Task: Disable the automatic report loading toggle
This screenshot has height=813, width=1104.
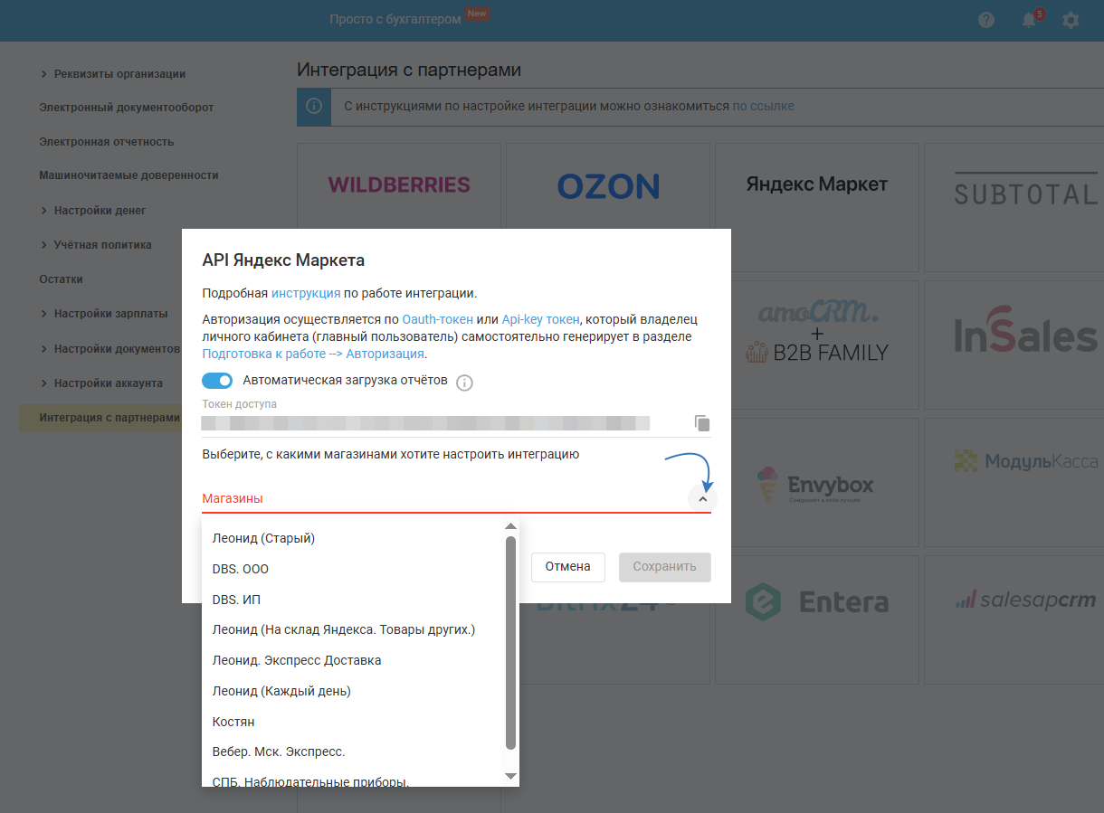Action: [x=217, y=381]
